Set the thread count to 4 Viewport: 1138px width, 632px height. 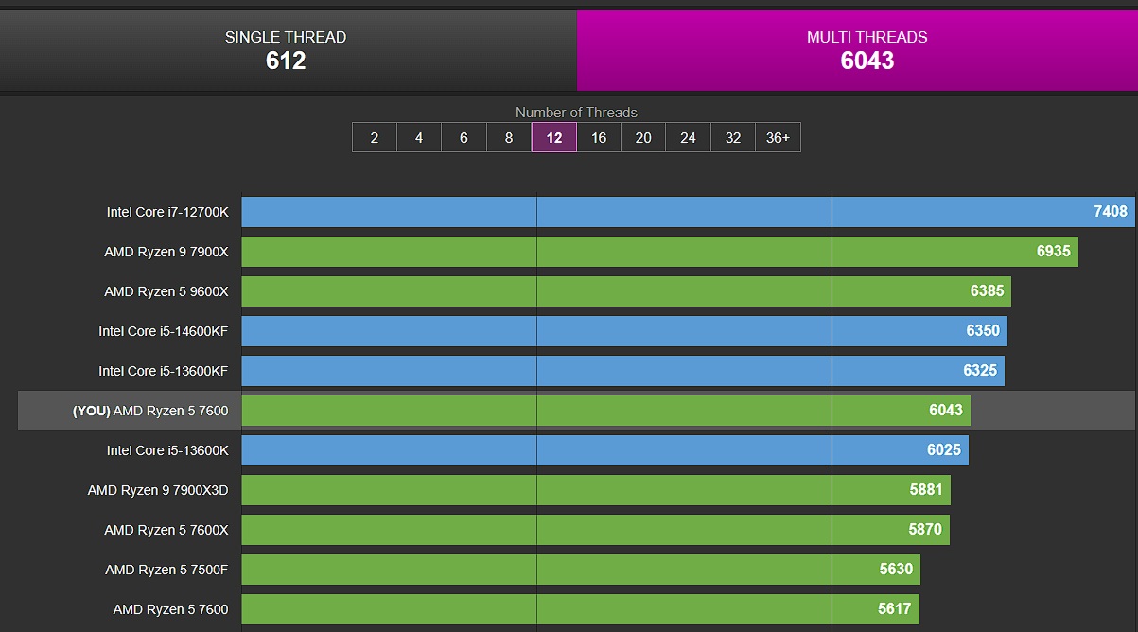tap(419, 137)
